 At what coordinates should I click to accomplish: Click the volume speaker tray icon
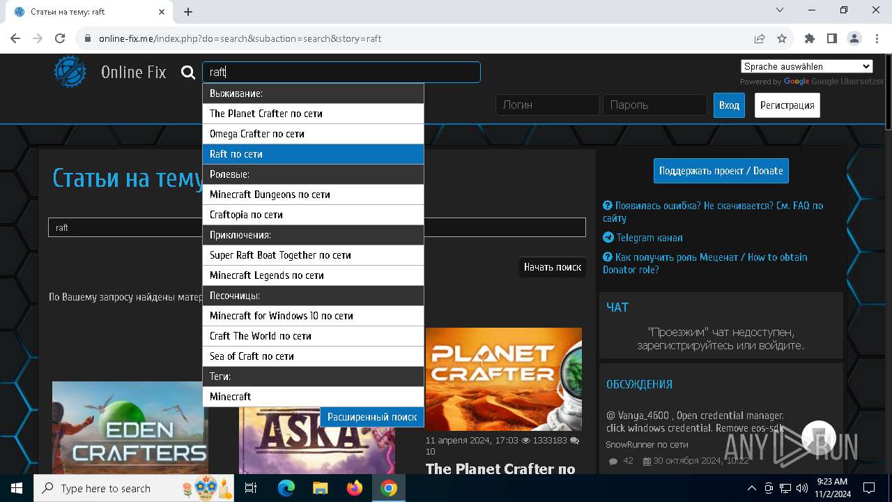[801, 488]
